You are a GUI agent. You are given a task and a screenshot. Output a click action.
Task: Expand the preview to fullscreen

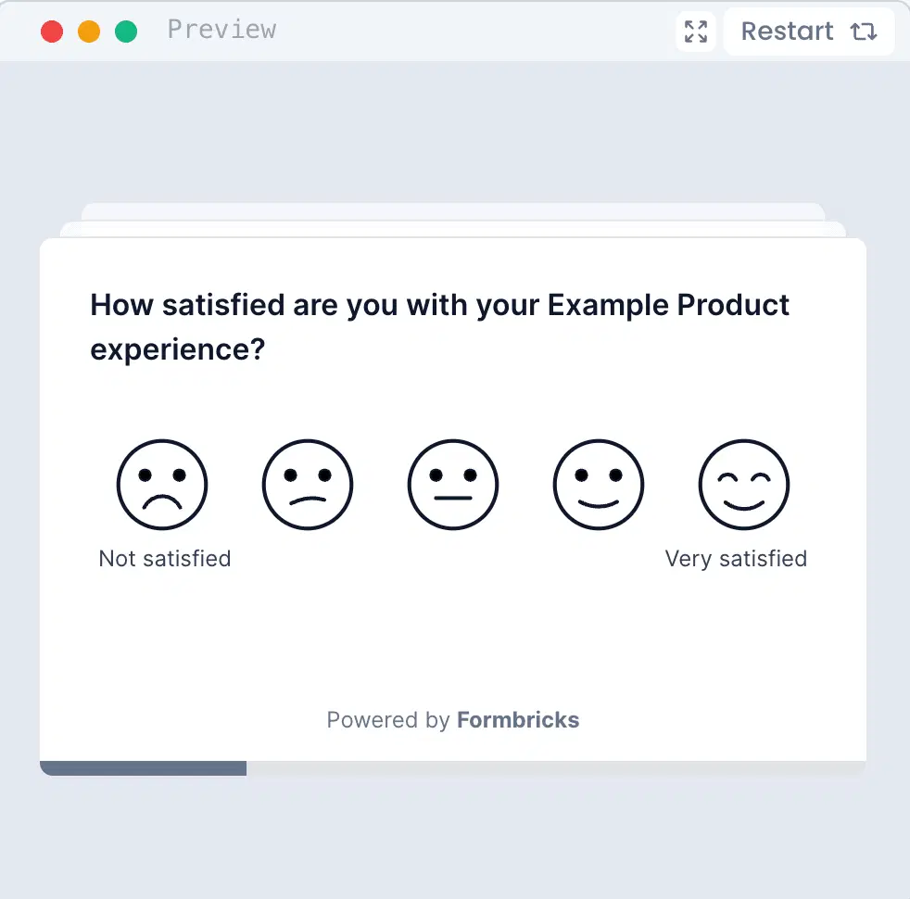point(695,32)
